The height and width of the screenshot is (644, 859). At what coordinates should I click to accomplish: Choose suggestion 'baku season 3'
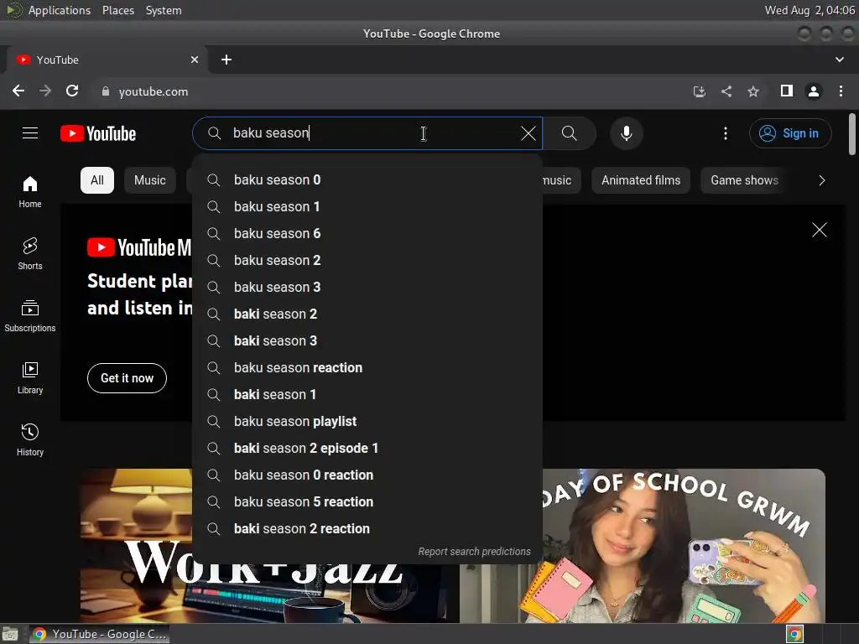click(x=367, y=287)
